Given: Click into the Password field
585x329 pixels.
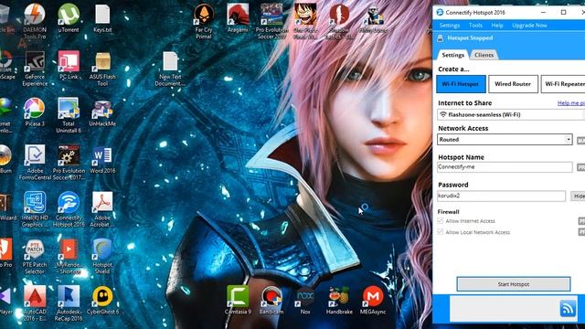Looking at the screenshot, I should (x=502, y=196).
